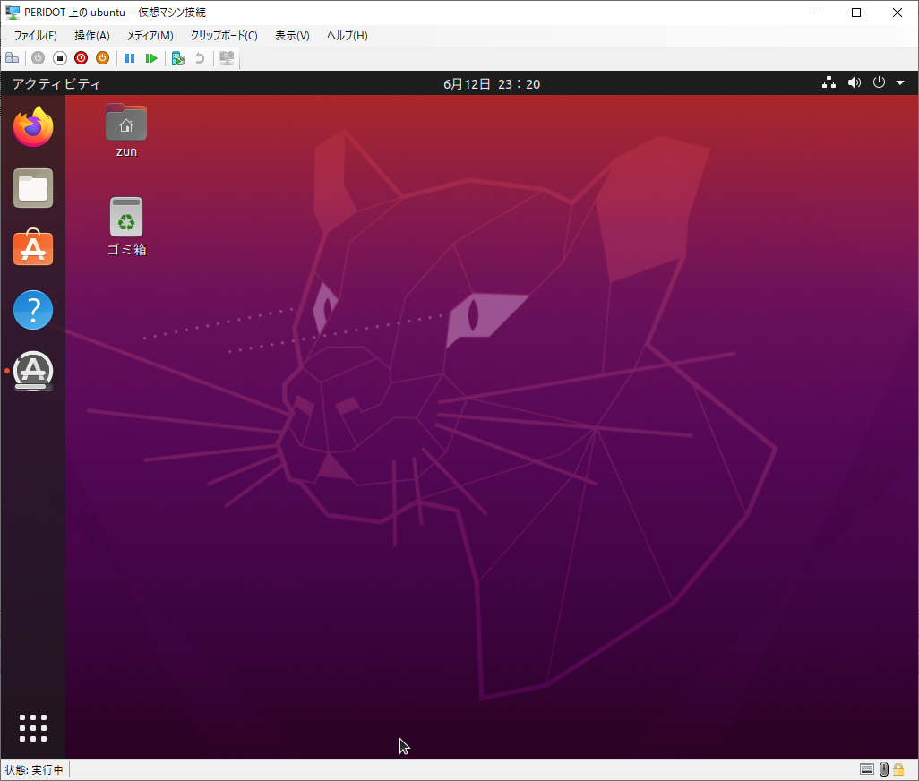Reset the VM with the green play icon
This screenshot has width=919, height=781.
tap(151, 58)
